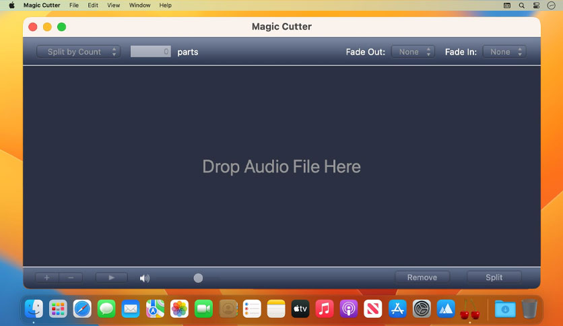563x326 pixels.
Task: Open Apple TV from the Dock
Action: coord(300,308)
